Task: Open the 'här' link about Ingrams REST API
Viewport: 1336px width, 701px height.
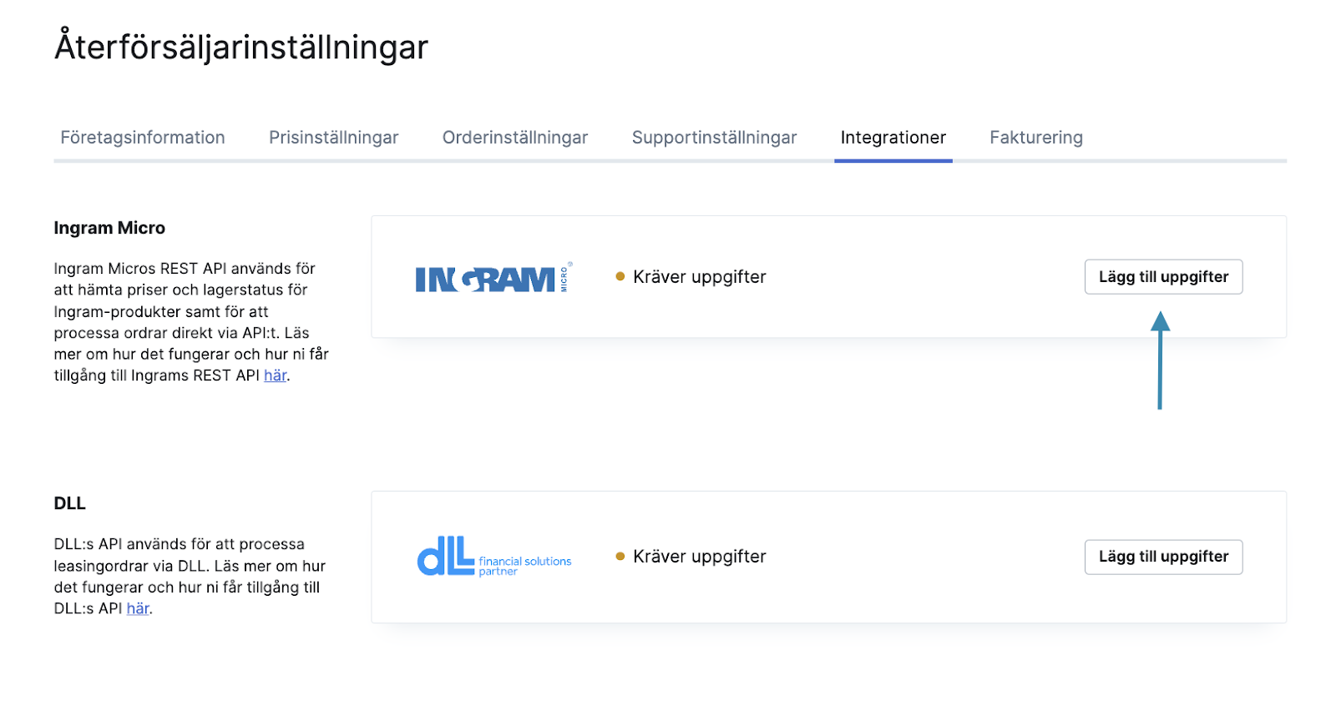Action: (276, 376)
